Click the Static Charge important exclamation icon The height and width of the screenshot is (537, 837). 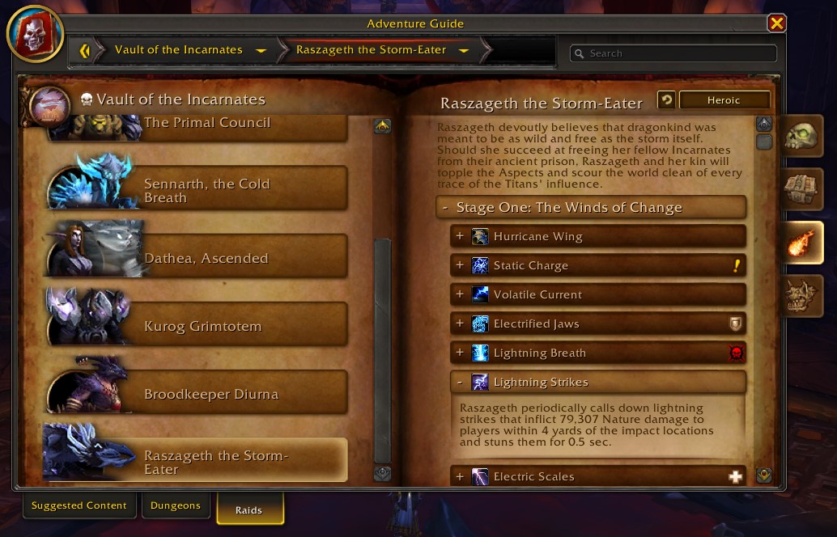click(736, 265)
